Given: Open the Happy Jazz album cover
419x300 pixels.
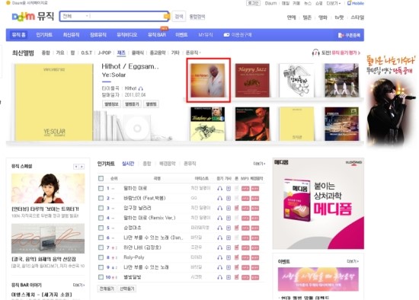Looking at the screenshot, I should coord(252,81).
